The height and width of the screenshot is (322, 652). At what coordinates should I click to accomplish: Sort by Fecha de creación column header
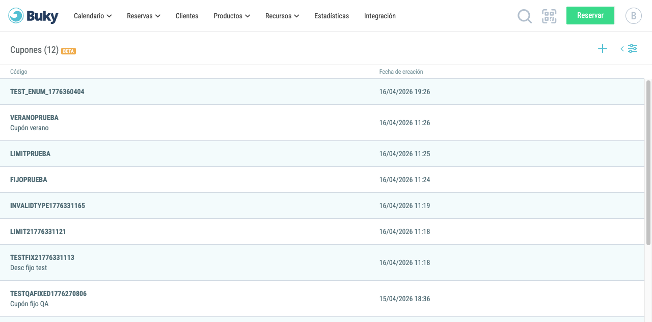[401, 72]
